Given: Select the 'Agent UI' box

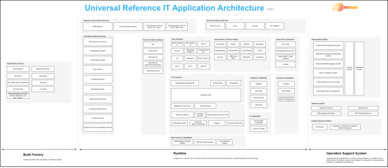Looking at the screenshot, I should (x=203, y=66).
